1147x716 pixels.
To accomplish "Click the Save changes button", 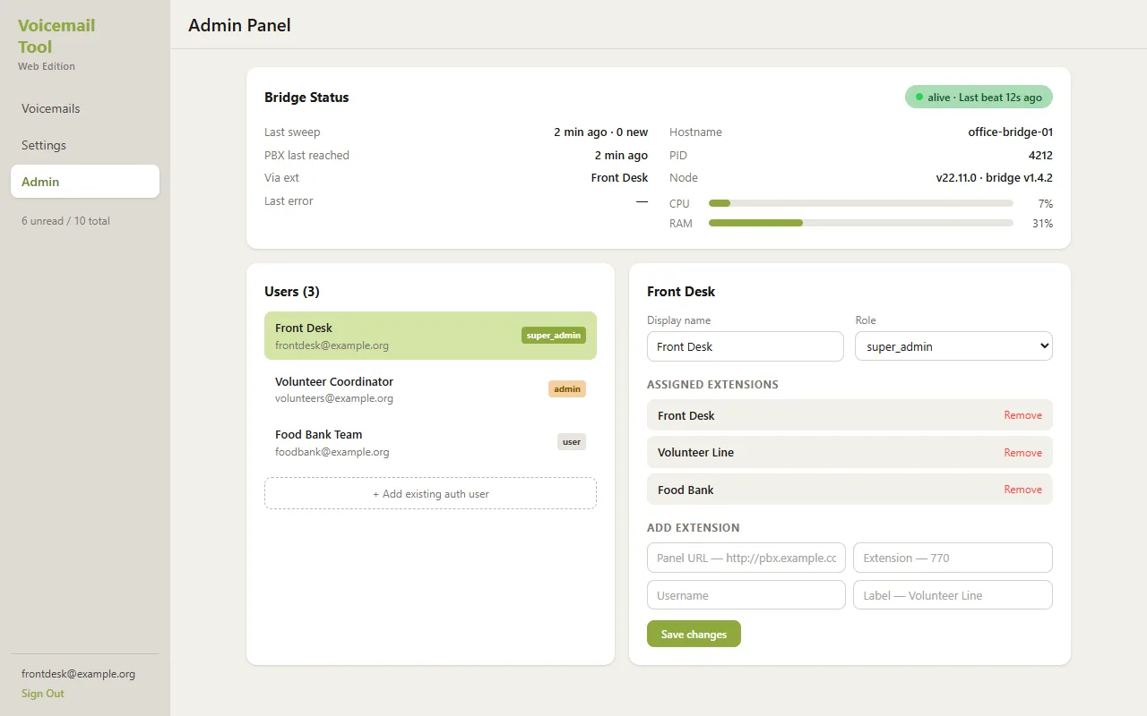I will pos(694,634).
